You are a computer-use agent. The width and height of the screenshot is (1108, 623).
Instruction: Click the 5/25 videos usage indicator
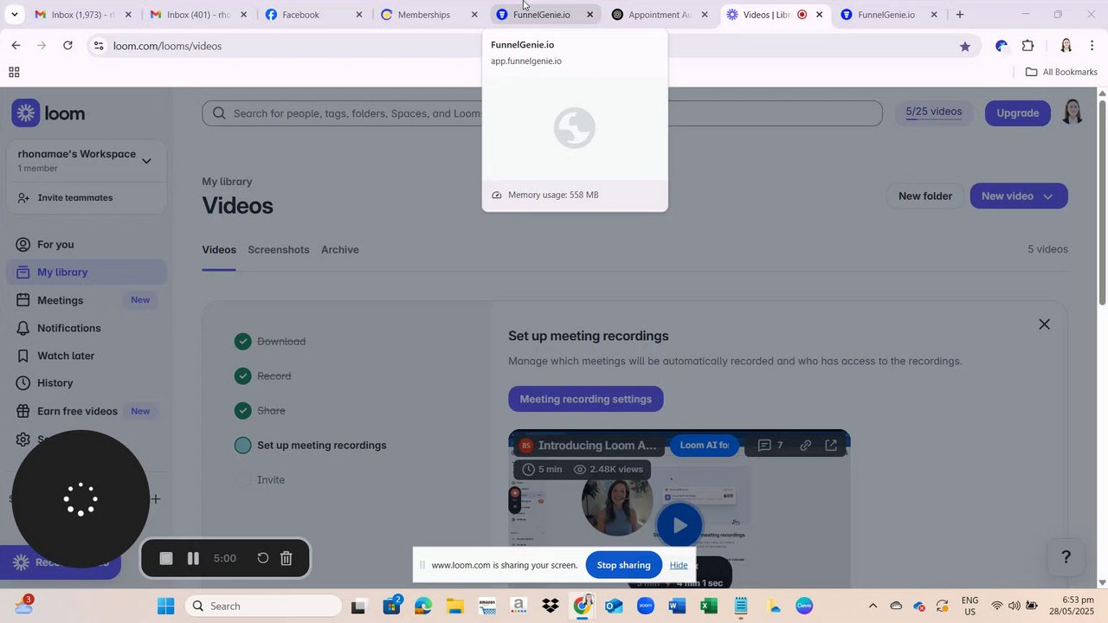tap(933, 112)
